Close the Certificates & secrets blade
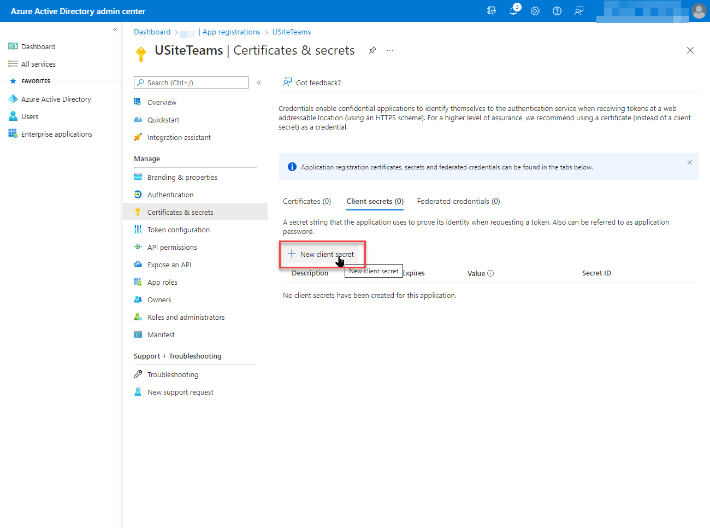 (x=690, y=50)
